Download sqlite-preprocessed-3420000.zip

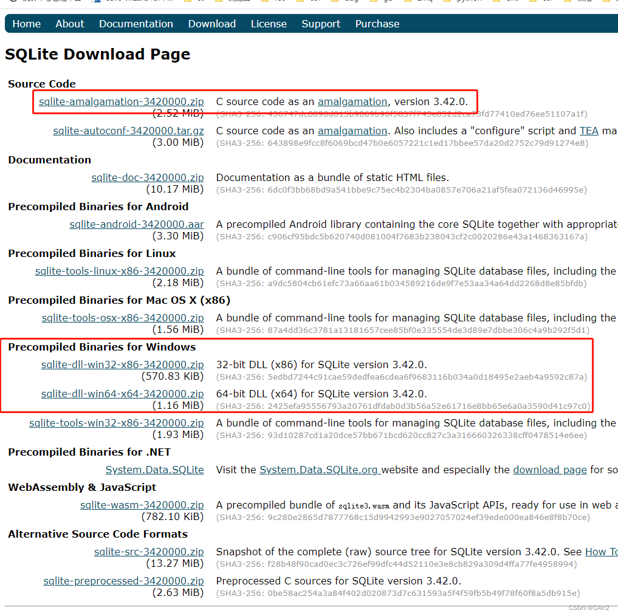click(124, 581)
